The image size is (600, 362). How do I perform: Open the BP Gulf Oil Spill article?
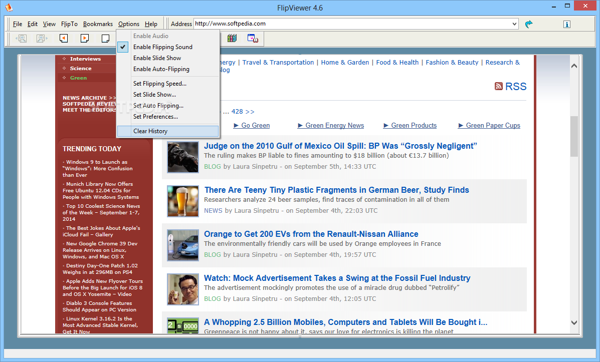[340, 146]
